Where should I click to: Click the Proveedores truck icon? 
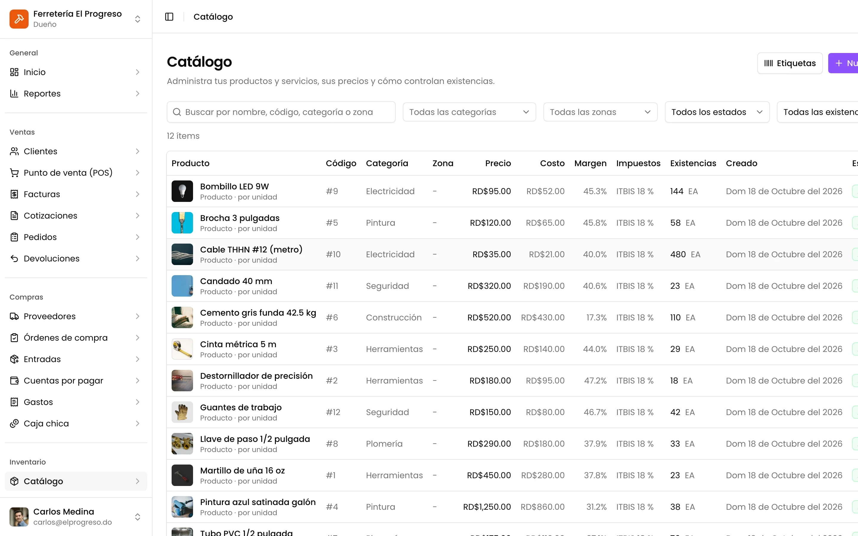(x=14, y=316)
